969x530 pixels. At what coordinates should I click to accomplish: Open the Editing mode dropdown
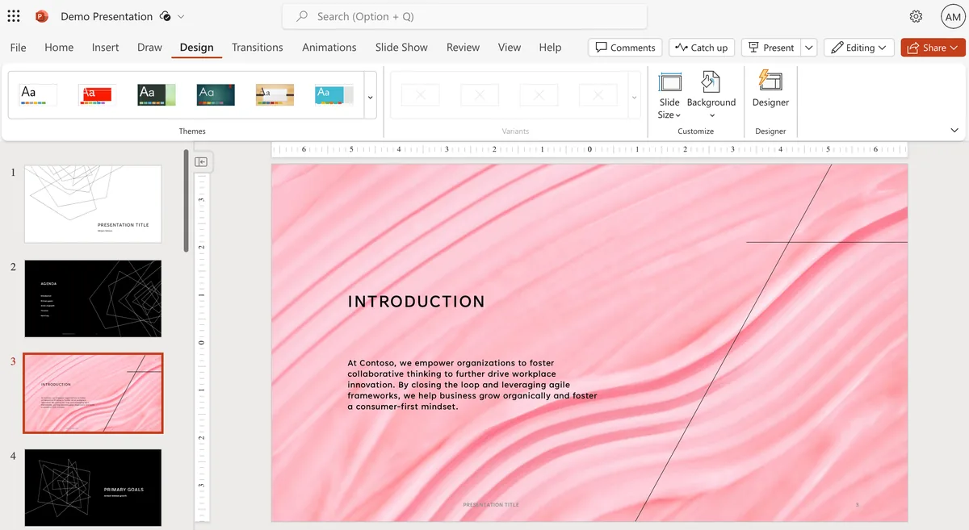tap(859, 48)
